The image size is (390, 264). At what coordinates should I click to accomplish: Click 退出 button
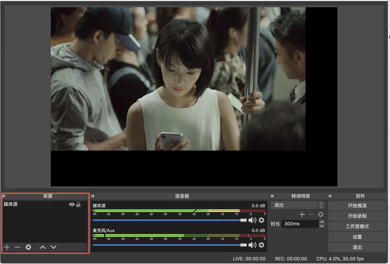coord(357,247)
